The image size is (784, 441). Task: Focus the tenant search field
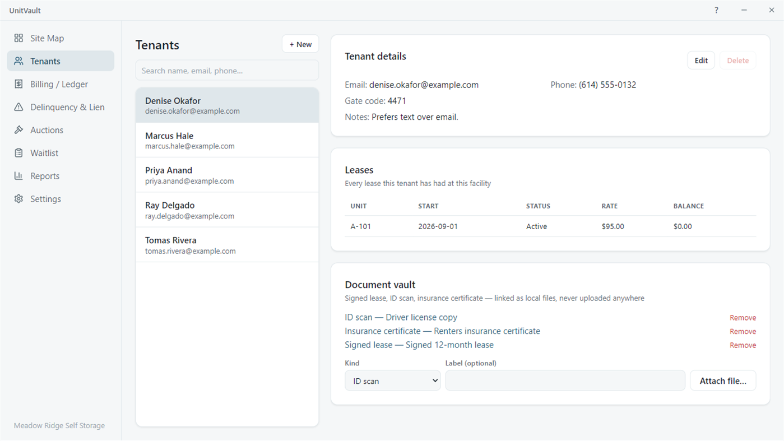tap(227, 71)
